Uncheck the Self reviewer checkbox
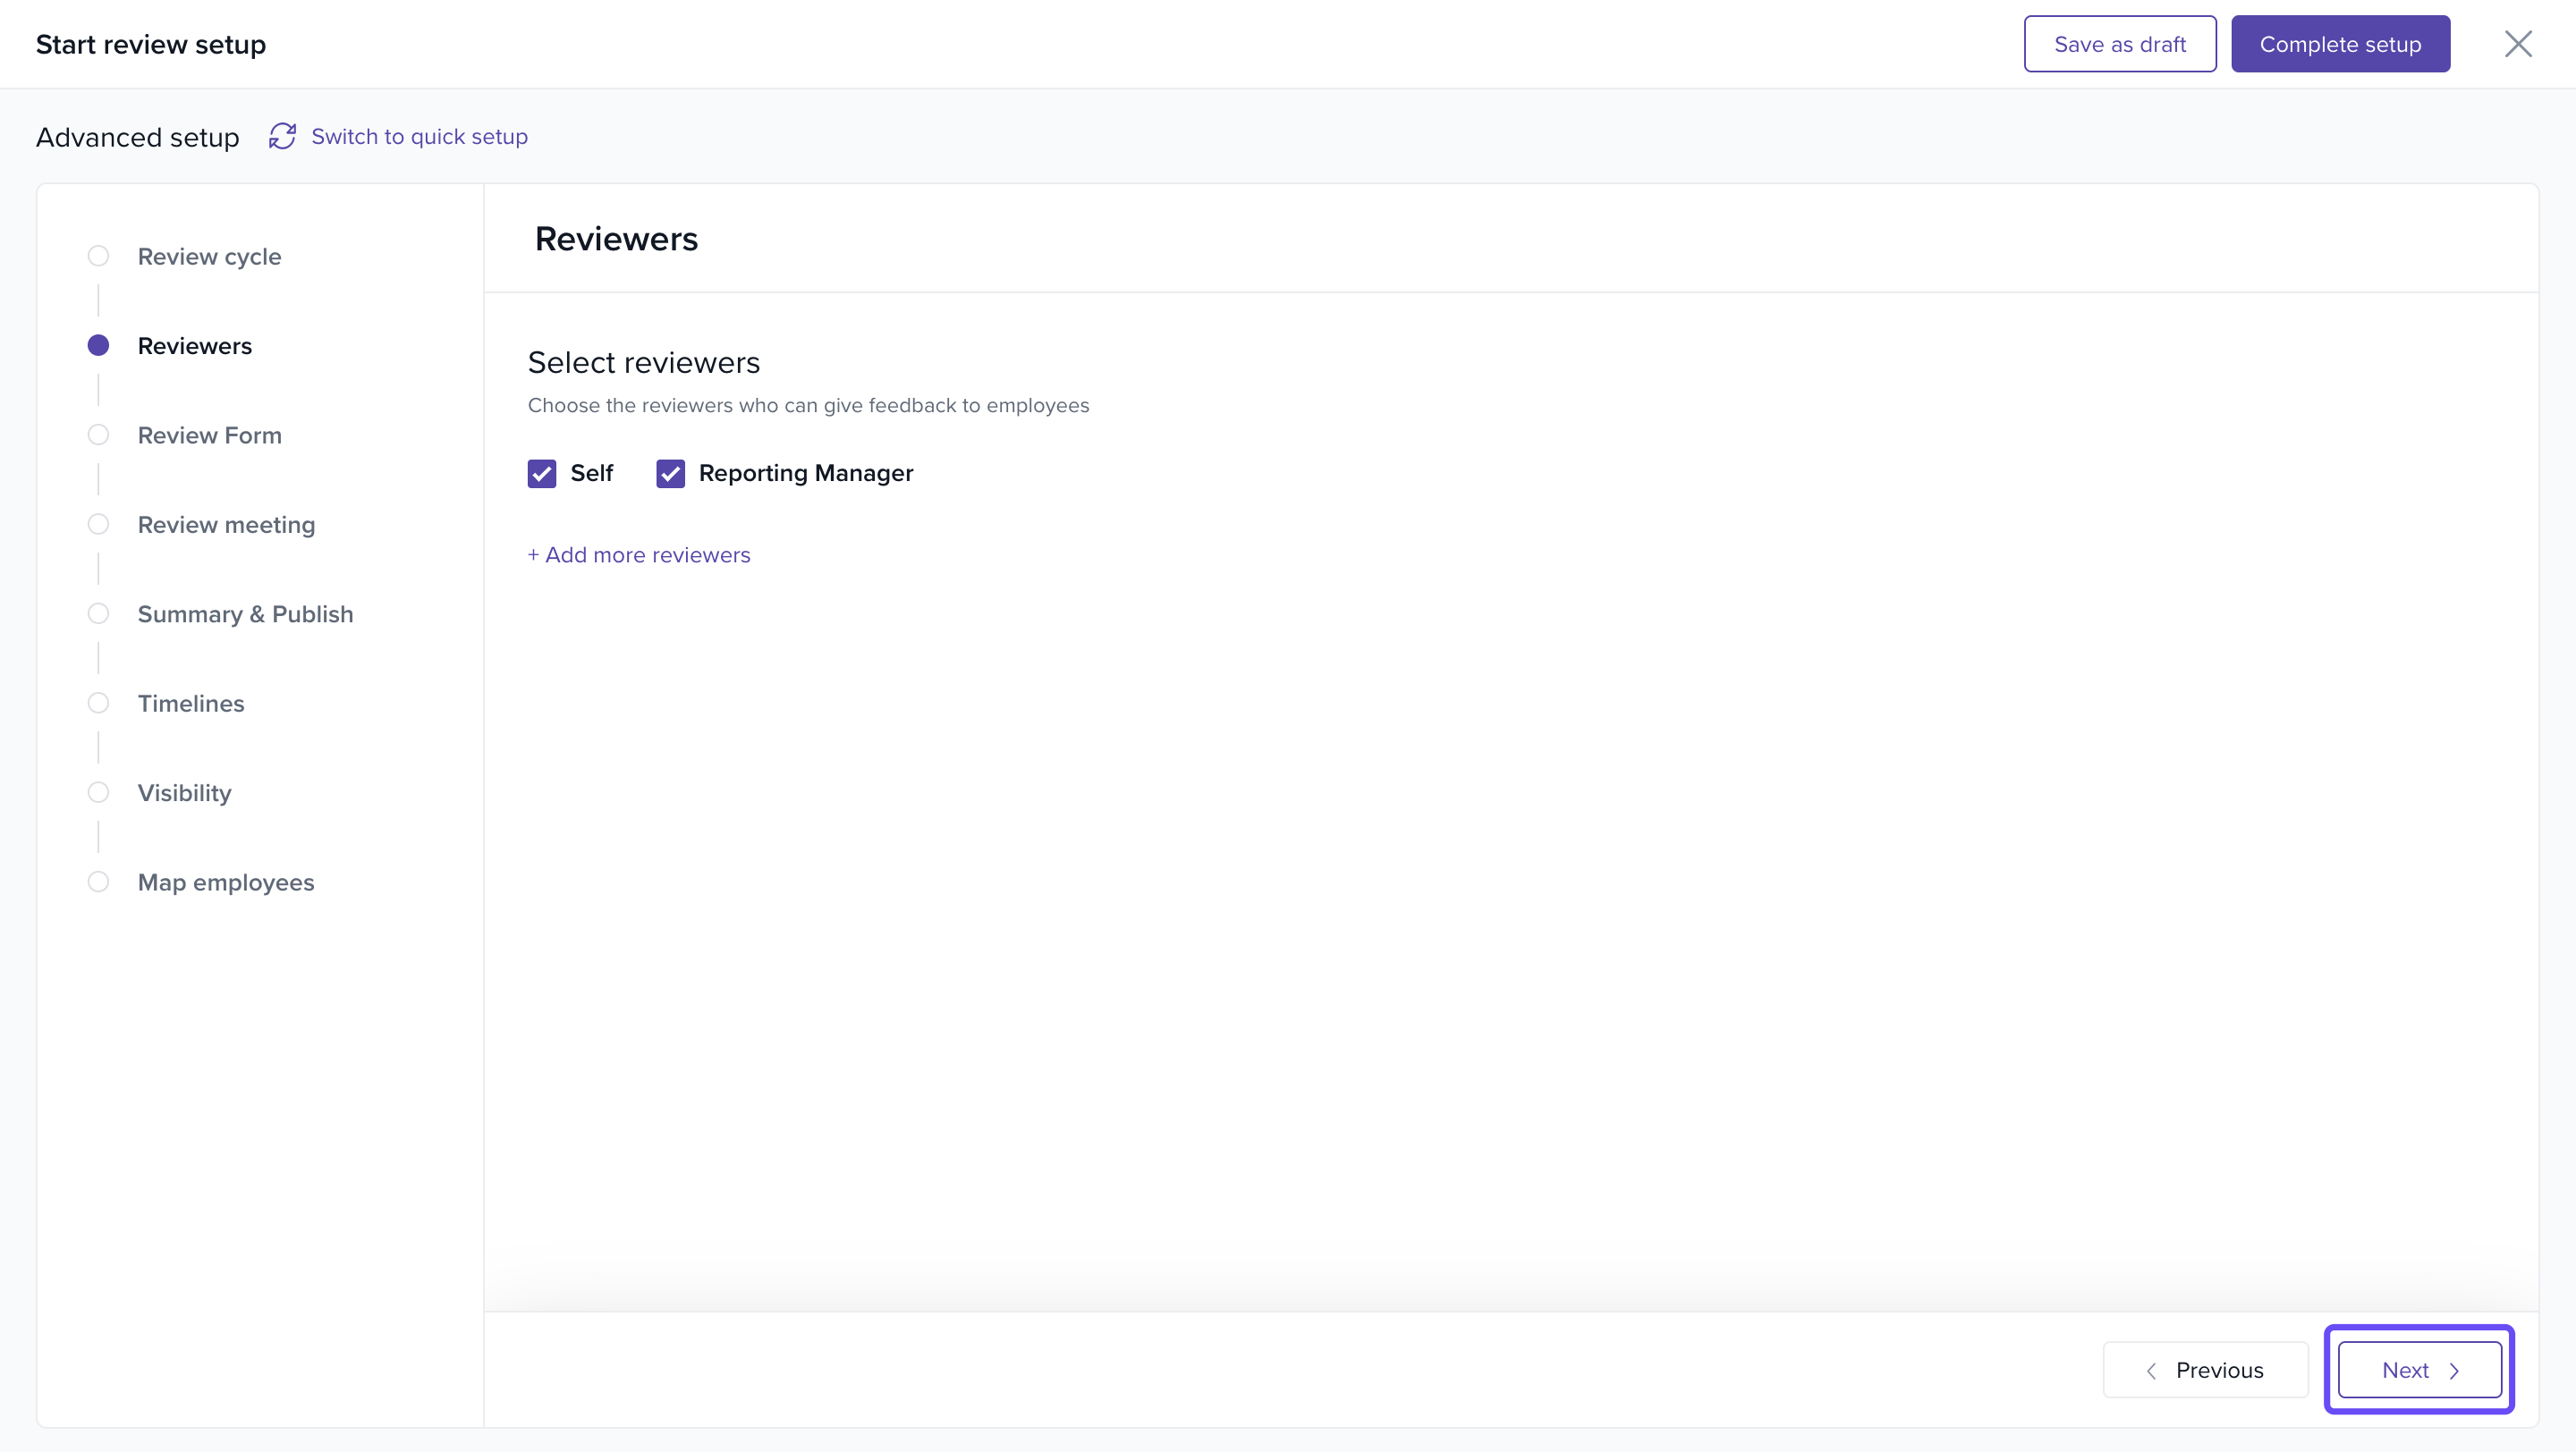Screen dimensions: 2576x1452 click(x=542, y=473)
